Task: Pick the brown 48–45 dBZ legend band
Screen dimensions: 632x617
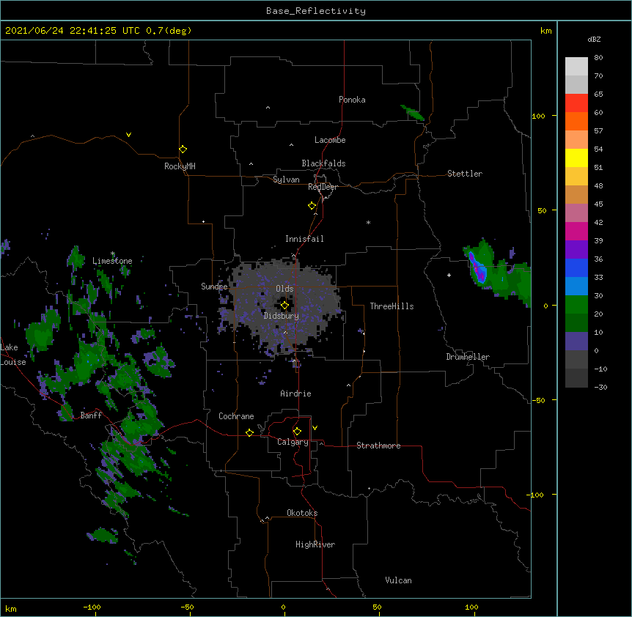Action: tap(576, 194)
